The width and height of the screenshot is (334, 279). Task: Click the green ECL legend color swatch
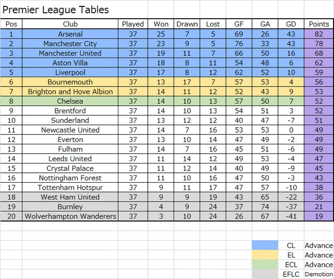265,265
